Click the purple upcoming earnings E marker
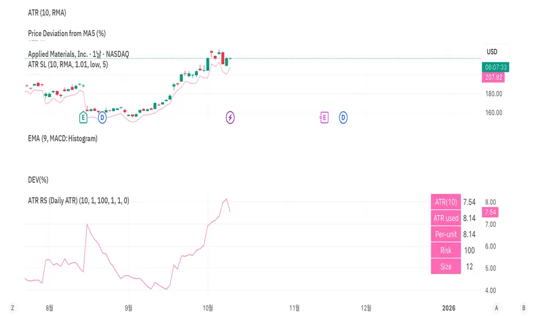 pyautogui.click(x=324, y=117)
